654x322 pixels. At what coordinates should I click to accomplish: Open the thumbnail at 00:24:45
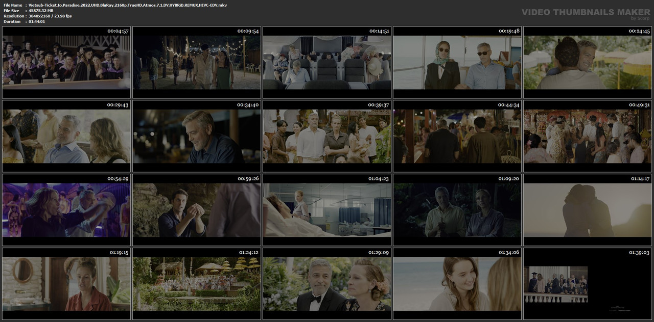coord(588,62)
